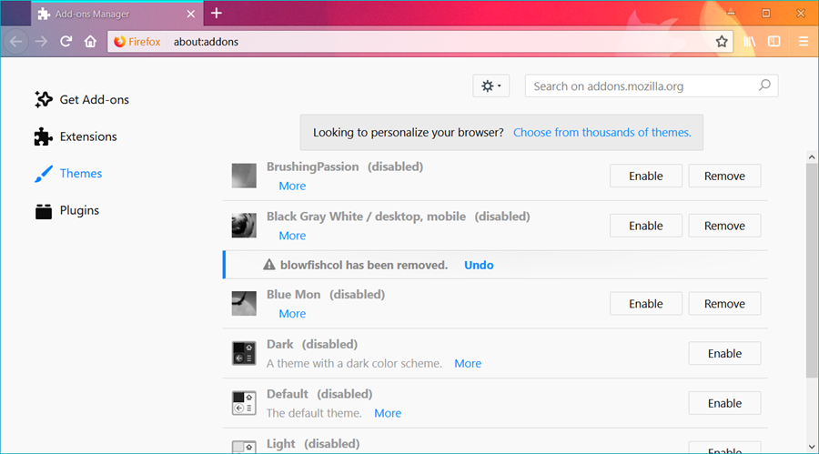Click the Dark theme icon

[244, 353]
